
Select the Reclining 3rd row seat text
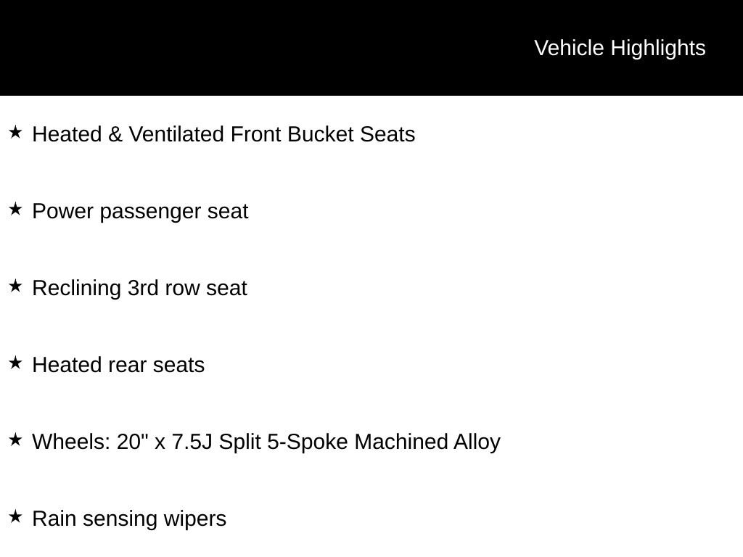pos(140,288)
